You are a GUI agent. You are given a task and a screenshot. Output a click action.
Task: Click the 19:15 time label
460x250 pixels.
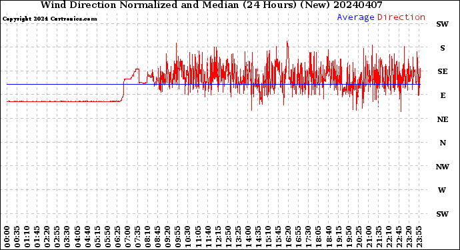[339, 237]
